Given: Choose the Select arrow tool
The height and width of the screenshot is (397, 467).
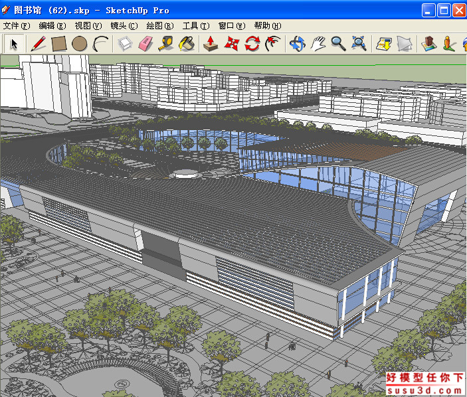Looking at the screenshot, I should pos(14,44).
